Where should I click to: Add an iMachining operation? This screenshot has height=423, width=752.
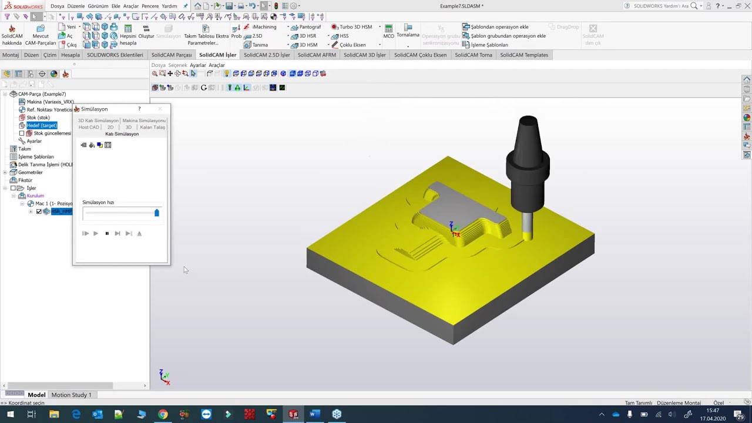260,27
